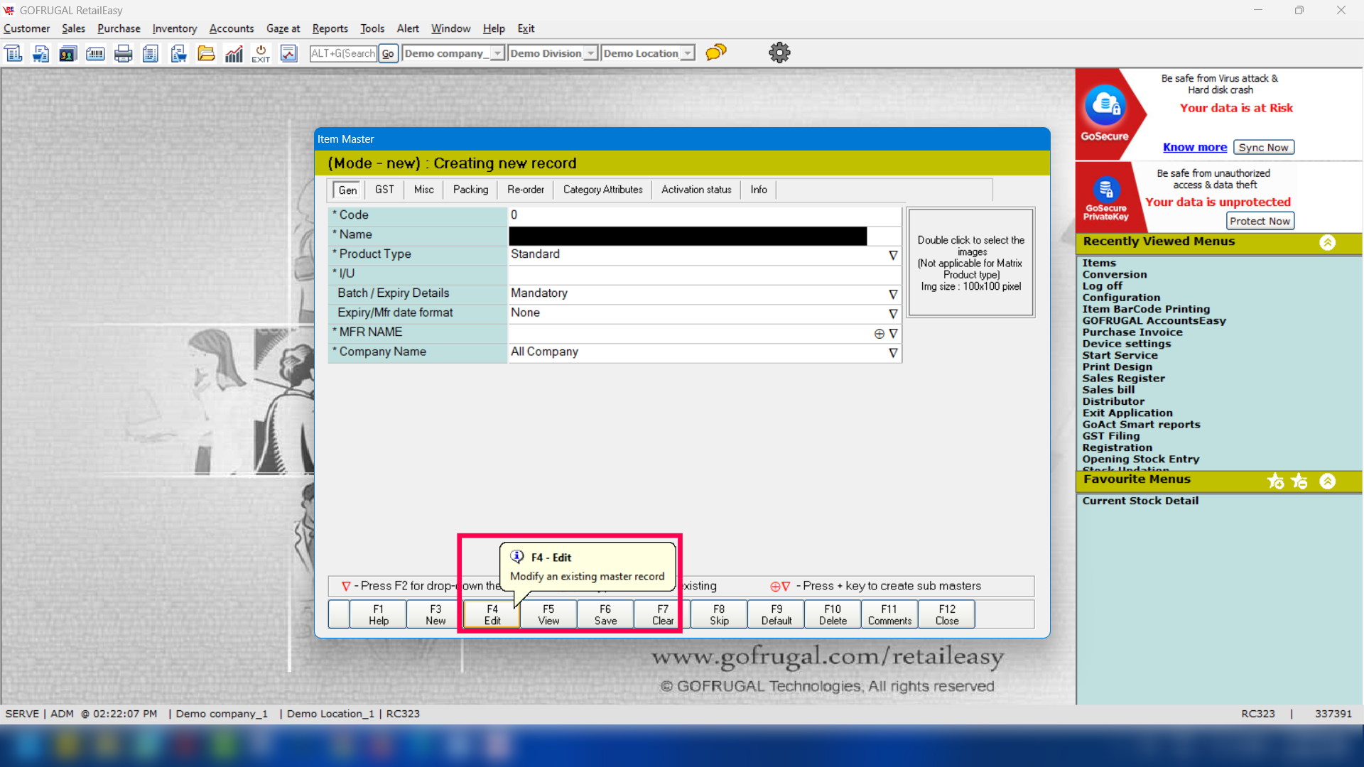Click add-favourite star plus icon
The height and width of the screenshot is (767, 1364).
point(1275,482)
